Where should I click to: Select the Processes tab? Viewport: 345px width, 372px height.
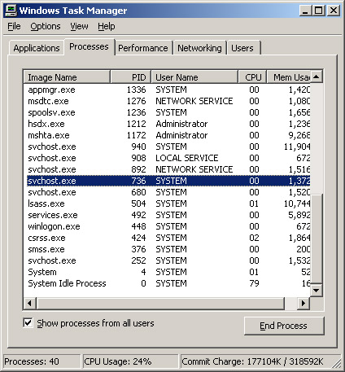(x=89, y=46)
